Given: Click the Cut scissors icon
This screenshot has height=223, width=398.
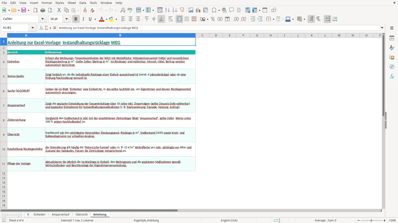Looking at the screenshot, I should pos(59,10).
